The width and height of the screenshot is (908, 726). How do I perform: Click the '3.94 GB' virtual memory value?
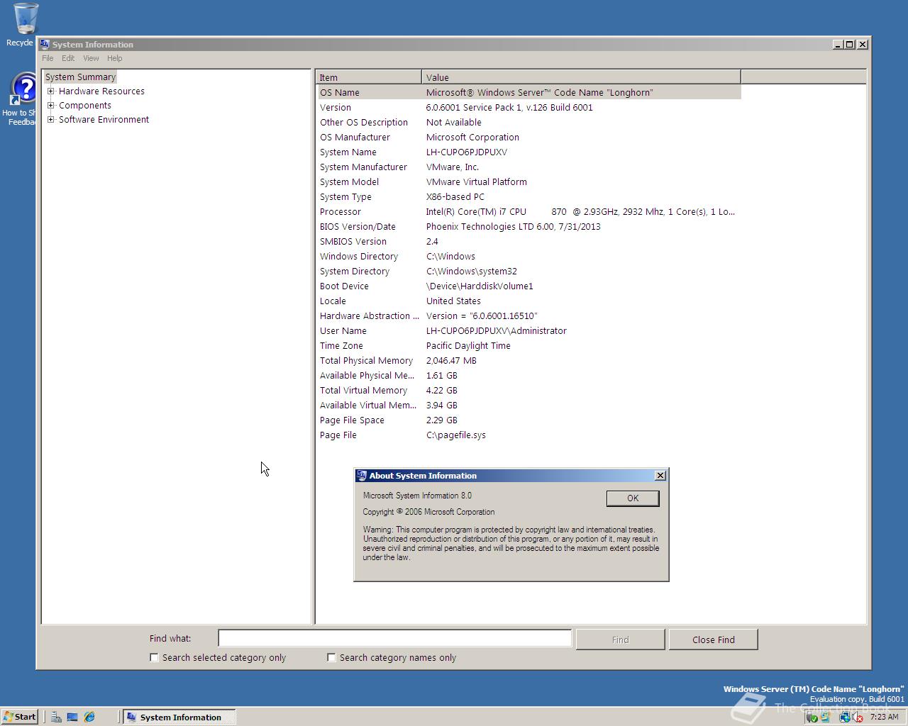coord(442,405)
